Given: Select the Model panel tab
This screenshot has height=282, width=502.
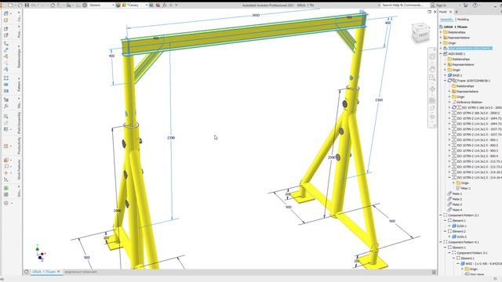Looking at the screenshot, I should click(x=442, y=12).
